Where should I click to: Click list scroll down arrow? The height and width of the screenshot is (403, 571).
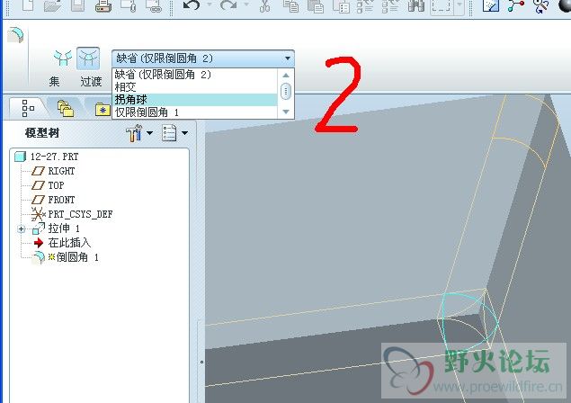(x=286, y=112)
